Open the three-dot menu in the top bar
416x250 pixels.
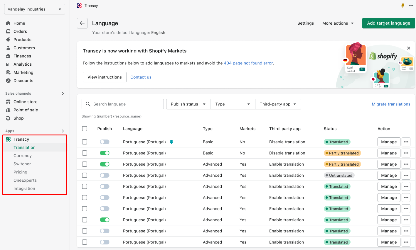(411, 6)
